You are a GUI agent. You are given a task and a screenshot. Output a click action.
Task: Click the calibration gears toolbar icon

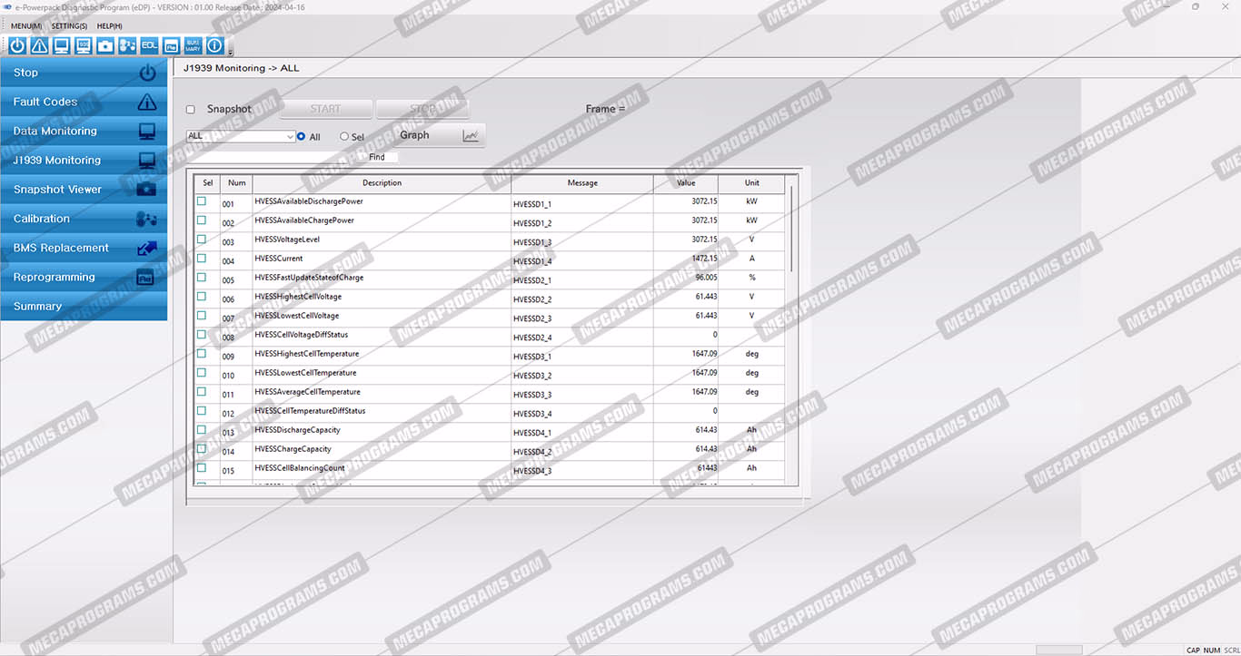[x=127, y=45]
